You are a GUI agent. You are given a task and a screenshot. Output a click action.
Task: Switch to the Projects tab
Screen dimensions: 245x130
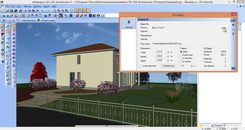coord(217,125)
